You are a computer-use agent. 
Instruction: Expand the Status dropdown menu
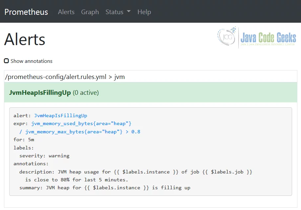(x=118, y=12)
